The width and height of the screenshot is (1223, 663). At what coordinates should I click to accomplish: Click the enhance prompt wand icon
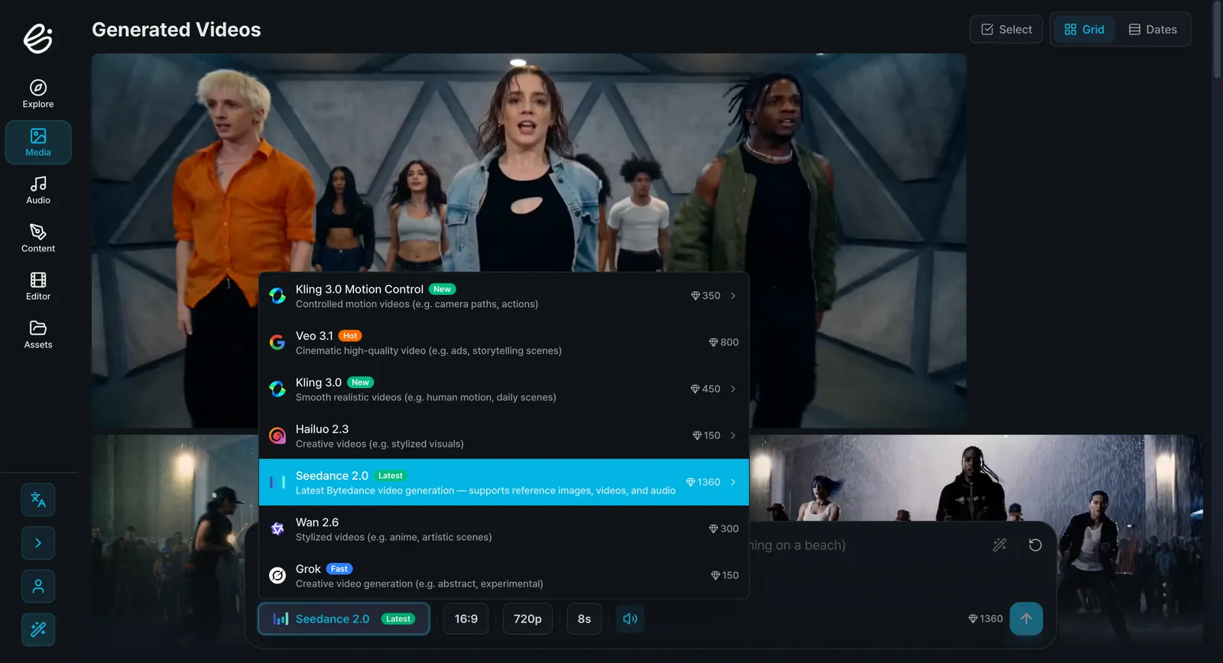click(1000, 545)
